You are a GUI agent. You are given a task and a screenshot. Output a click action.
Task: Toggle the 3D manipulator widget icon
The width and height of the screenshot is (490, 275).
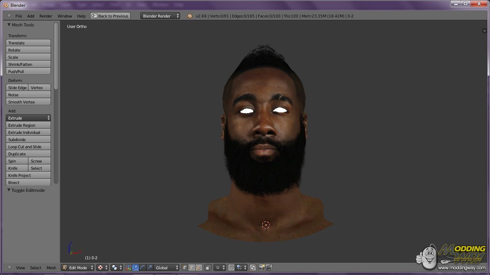pos(128,267)
